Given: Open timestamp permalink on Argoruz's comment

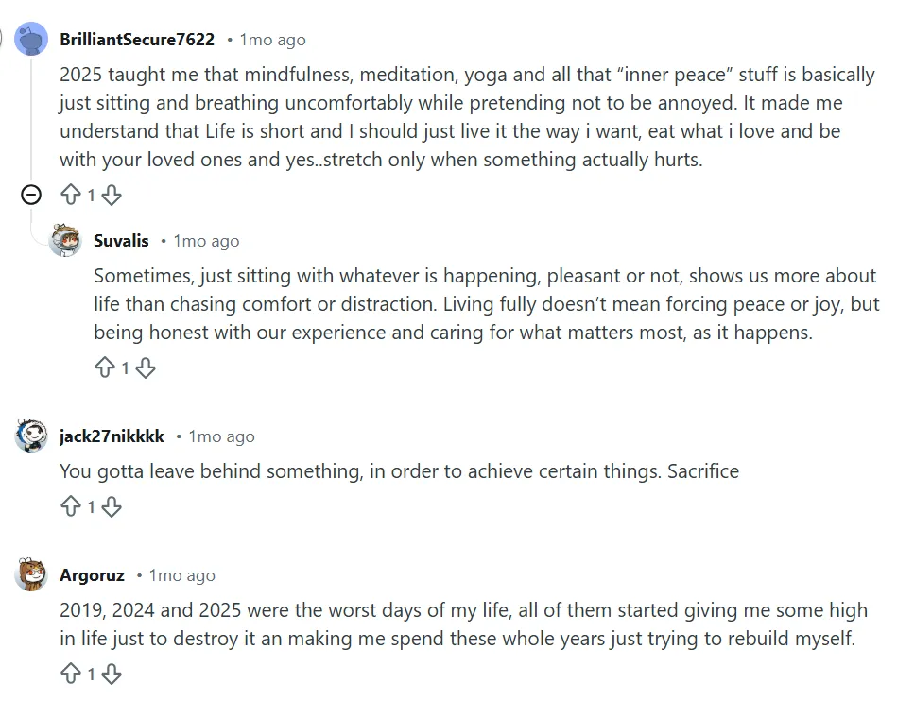Looking at the screenshot, I should 181,575.
